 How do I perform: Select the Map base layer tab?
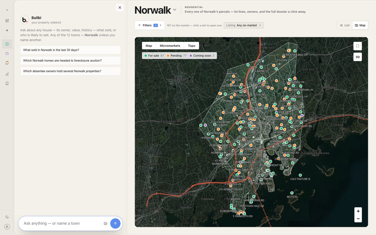click(149, 46)
